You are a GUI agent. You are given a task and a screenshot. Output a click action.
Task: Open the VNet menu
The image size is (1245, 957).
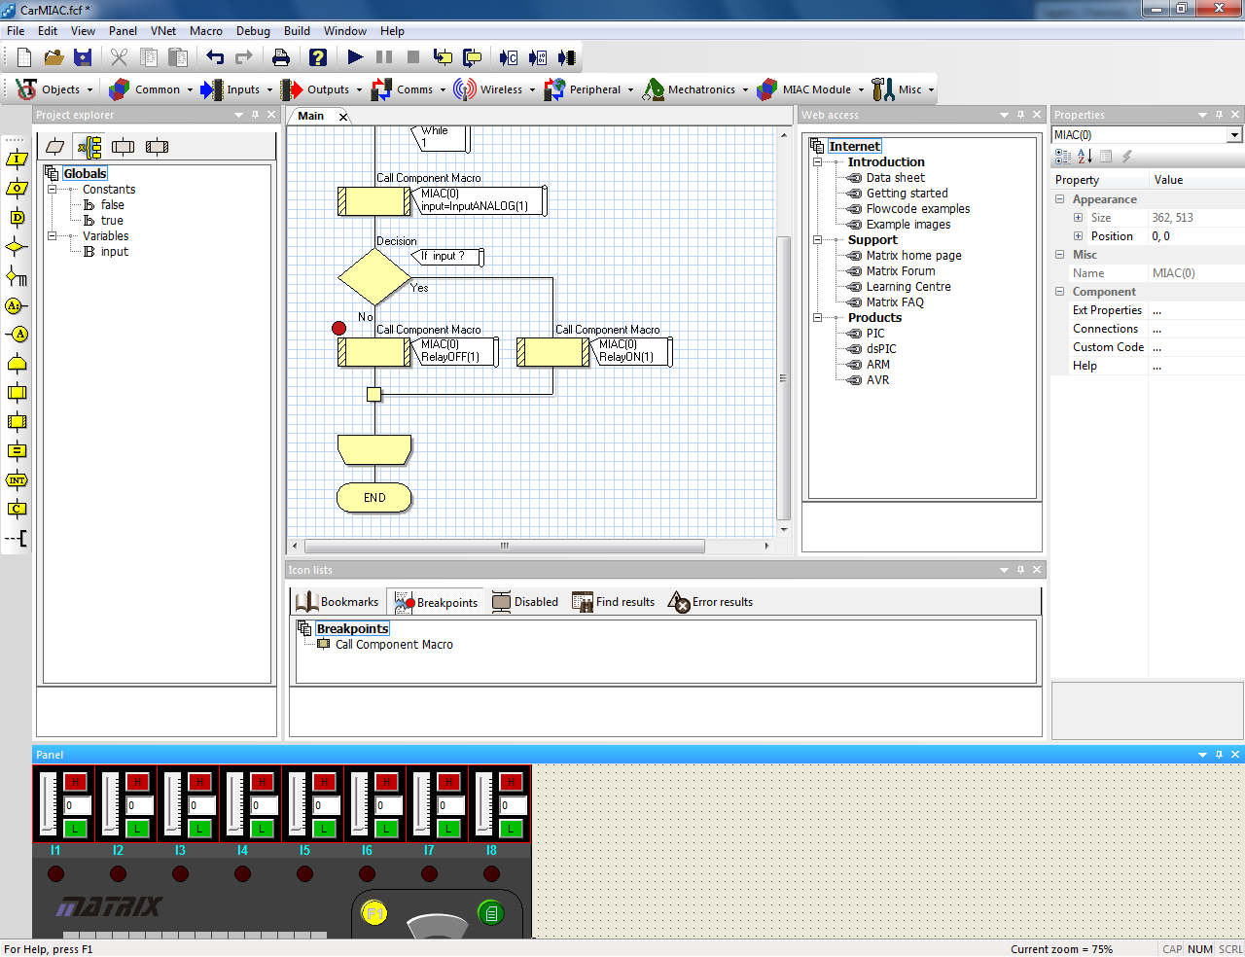pos(163,31)
